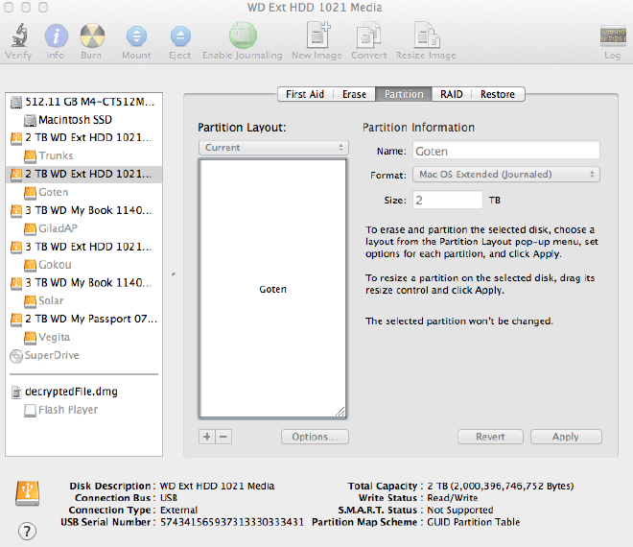633x547 pixels.
Task: Open the Log toolbar icon
Action: (x=613, y=36)
